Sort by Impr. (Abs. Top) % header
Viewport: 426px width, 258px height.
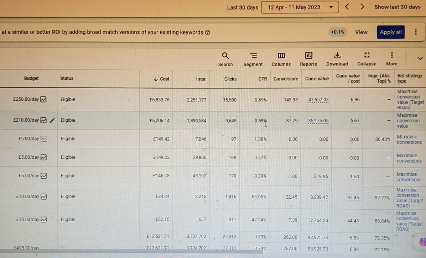379,78
